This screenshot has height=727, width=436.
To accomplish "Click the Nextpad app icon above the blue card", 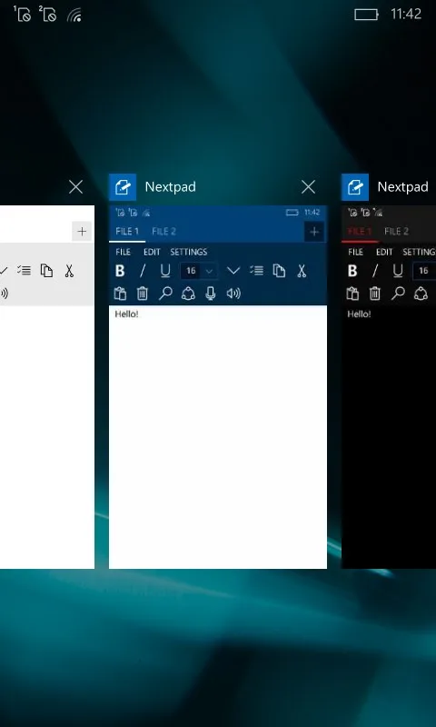I will 123,187.
